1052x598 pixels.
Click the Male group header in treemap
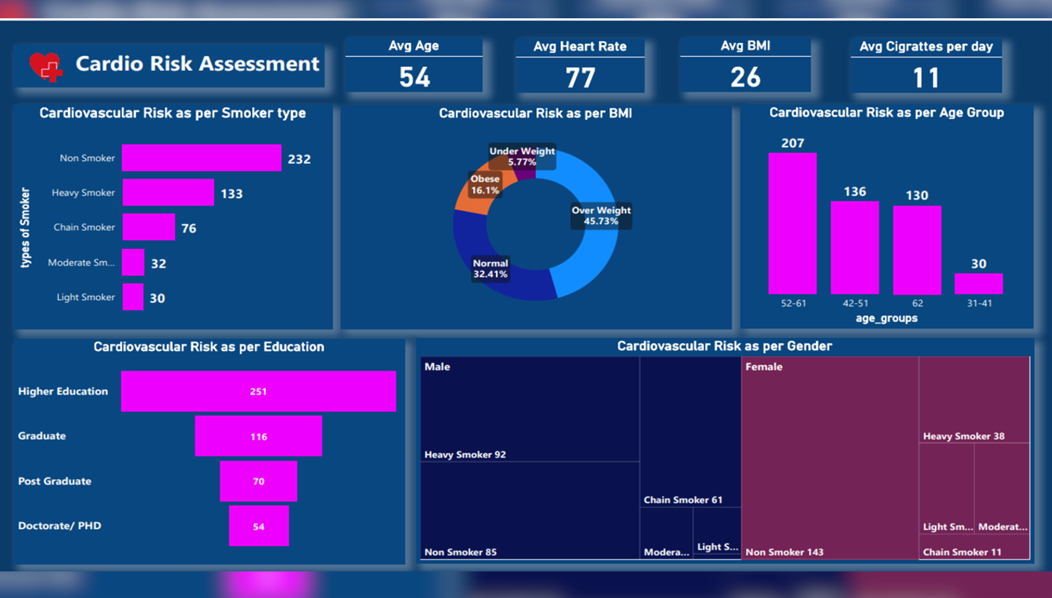(x=437, y=367)
